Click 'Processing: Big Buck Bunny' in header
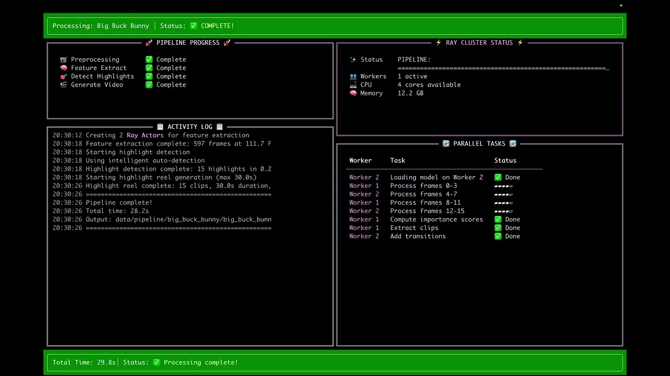 [x=100, y=26]
